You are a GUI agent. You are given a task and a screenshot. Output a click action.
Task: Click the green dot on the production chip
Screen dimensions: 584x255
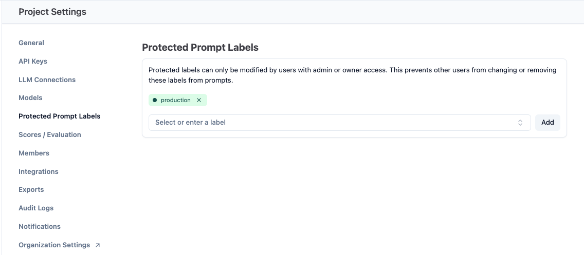(x=155, y=100)
